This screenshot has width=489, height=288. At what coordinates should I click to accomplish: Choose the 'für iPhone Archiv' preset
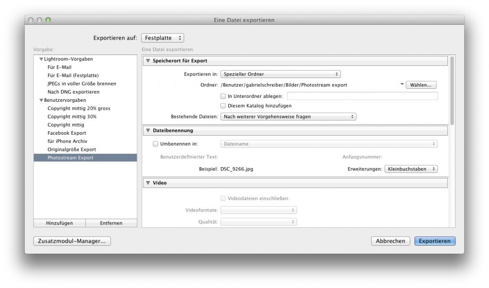[x=67, y=141]
